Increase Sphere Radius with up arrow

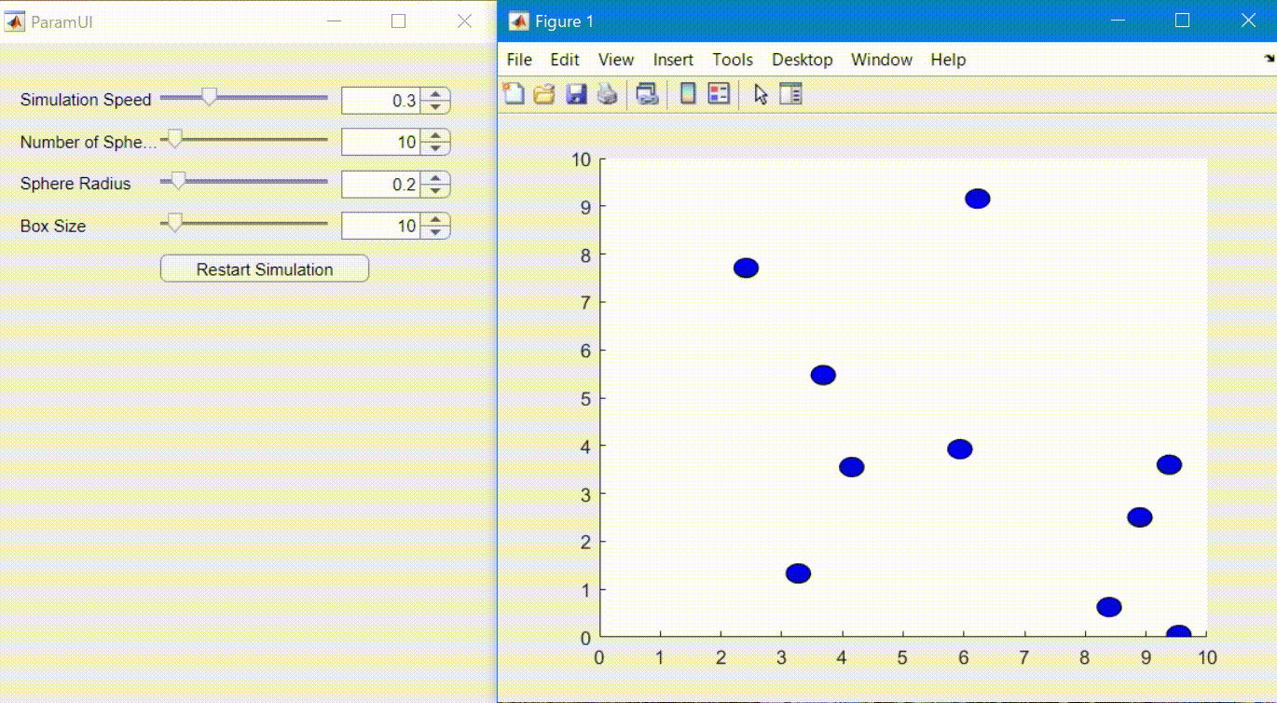click(x=435, y=178)
